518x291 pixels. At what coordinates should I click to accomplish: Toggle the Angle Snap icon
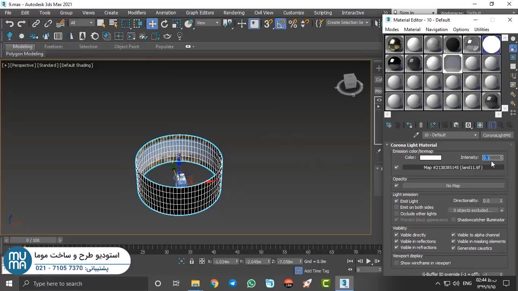point(281,23)
